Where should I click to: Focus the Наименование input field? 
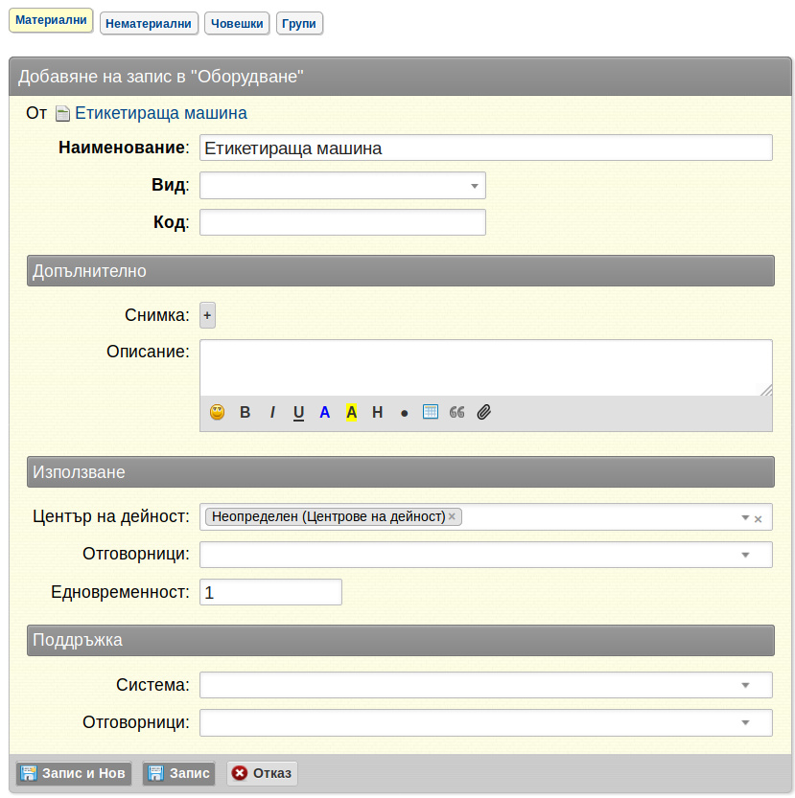pyautogui.click(x=485, y=148)
